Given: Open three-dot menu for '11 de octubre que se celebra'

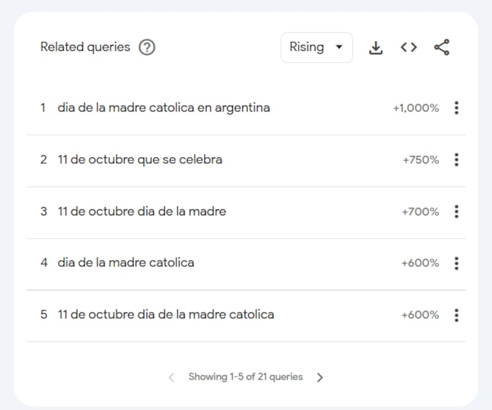Looking at the screenshot, I should coord(456,160).
